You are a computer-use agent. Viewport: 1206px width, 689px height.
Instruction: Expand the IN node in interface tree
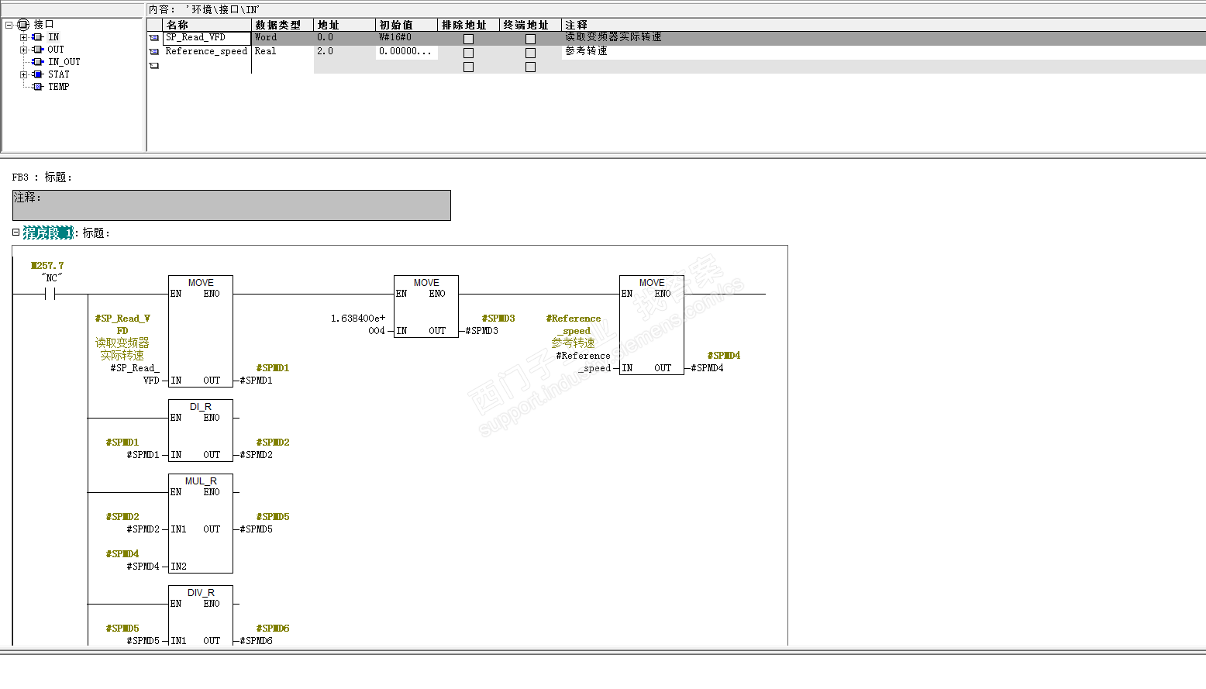coord(23,37)
